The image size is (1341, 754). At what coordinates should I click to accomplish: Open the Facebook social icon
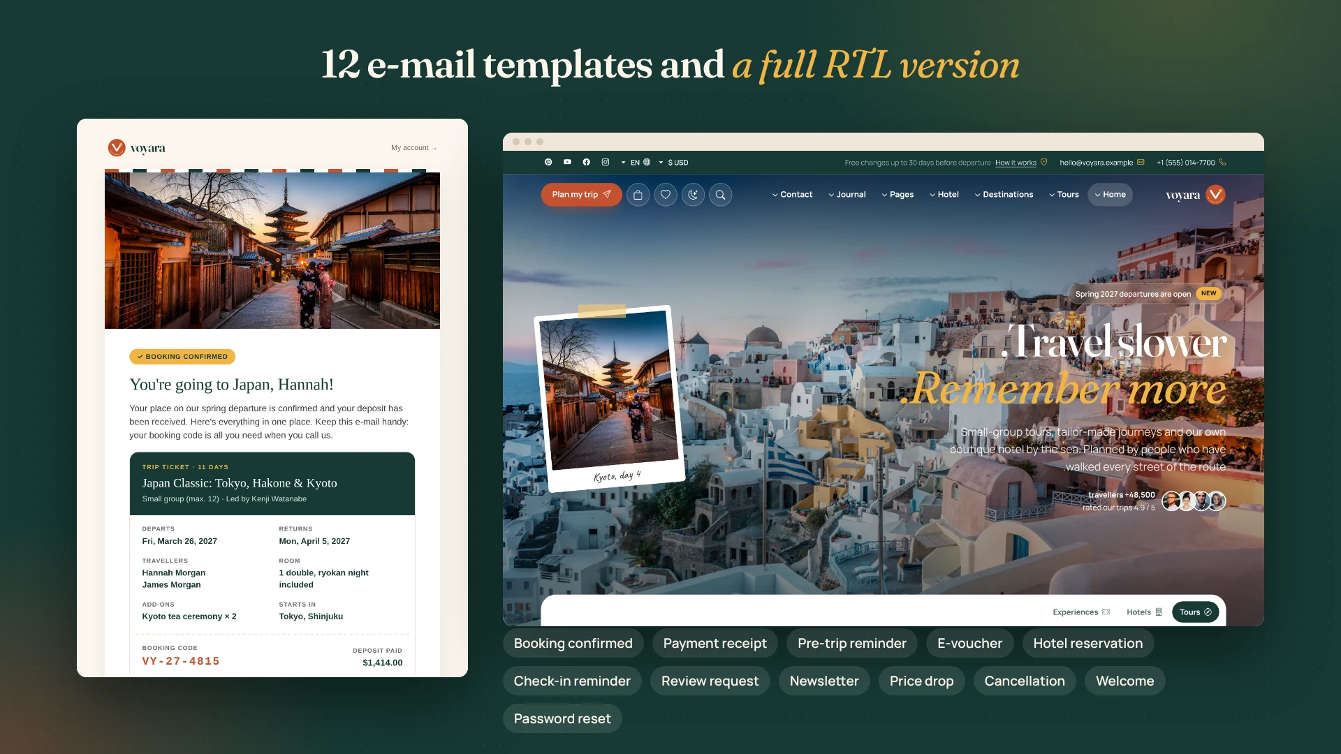coord(587,162)
